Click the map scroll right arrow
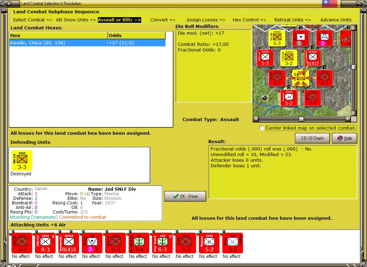The image size is (367, 267). [348, 119]
